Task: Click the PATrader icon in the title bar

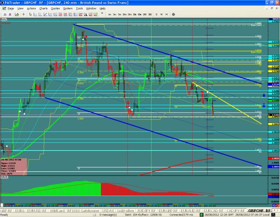Action: (3, 3)
